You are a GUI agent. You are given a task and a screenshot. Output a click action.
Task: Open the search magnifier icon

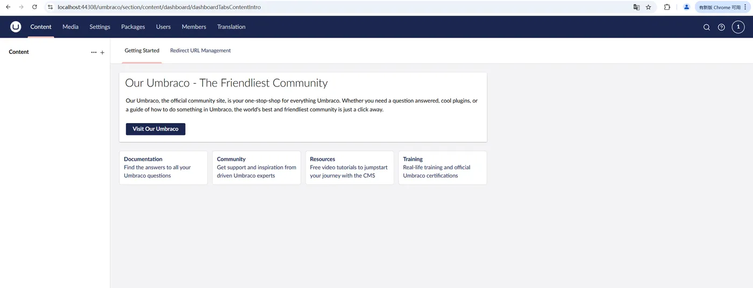tap(707, 27)
